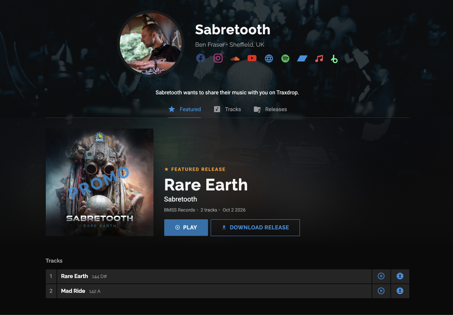453x315 pixels.
Task: Open the Bandcamp icon link
Action: point(302,59)
